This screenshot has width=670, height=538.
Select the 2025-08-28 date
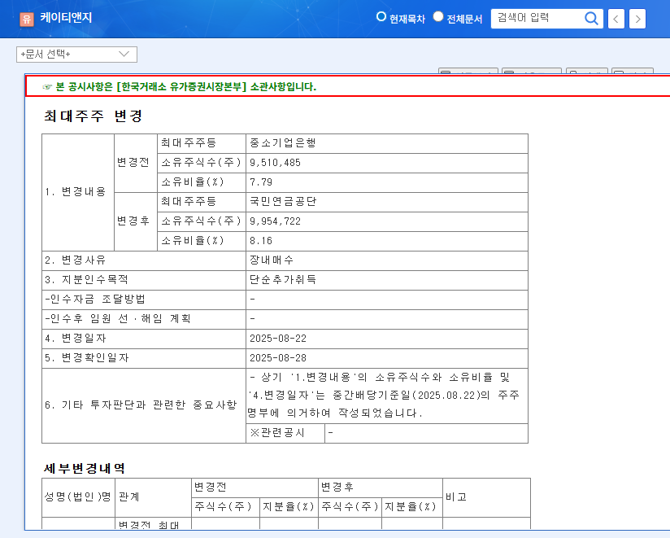278,358
